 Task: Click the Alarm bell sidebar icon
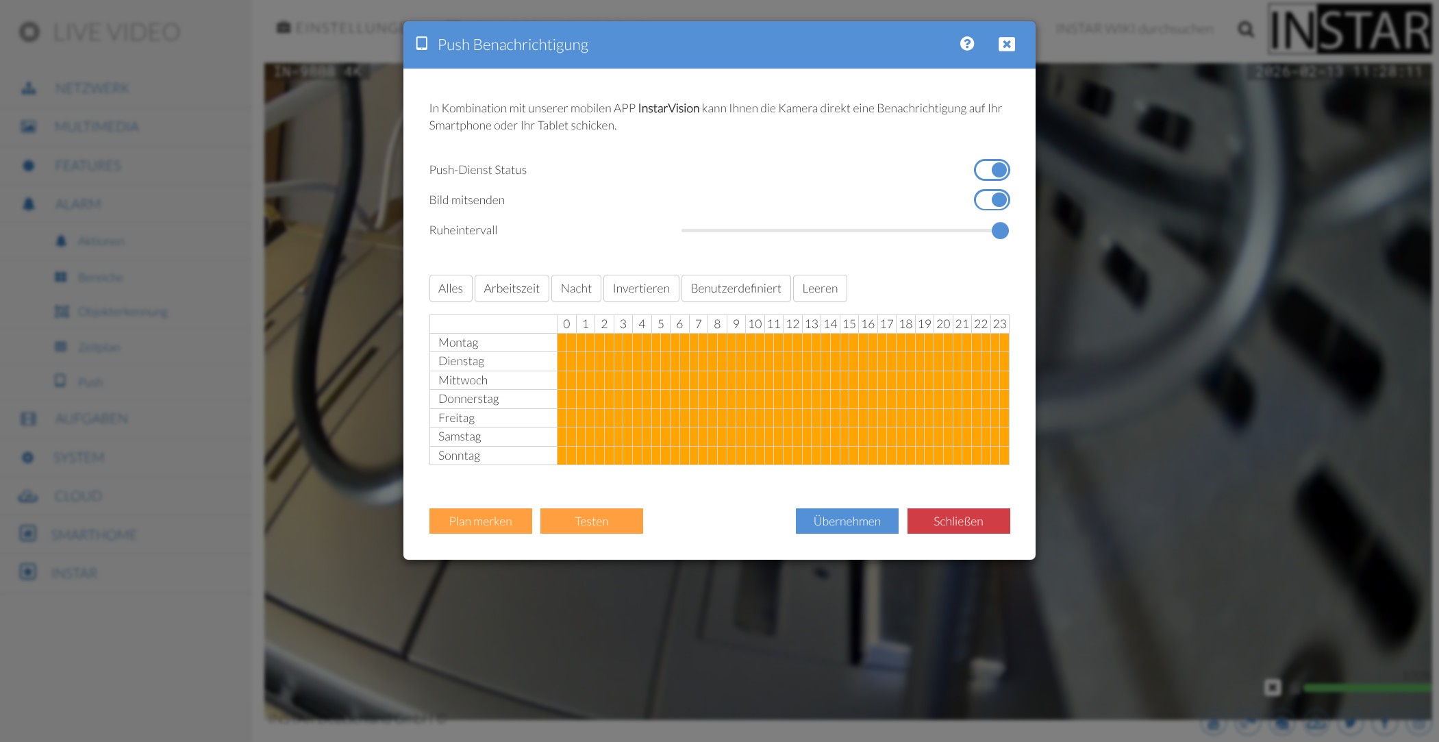click(x=29, y=204)
